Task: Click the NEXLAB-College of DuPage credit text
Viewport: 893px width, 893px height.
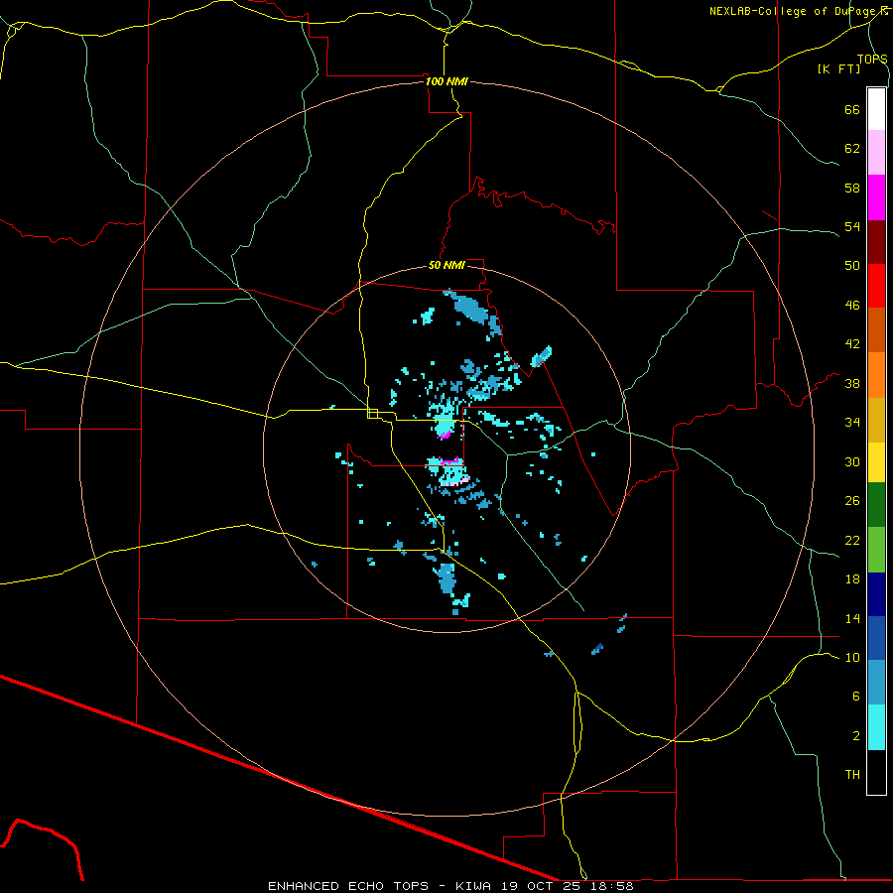Action: pyautogui.click(x=799, y=11)
